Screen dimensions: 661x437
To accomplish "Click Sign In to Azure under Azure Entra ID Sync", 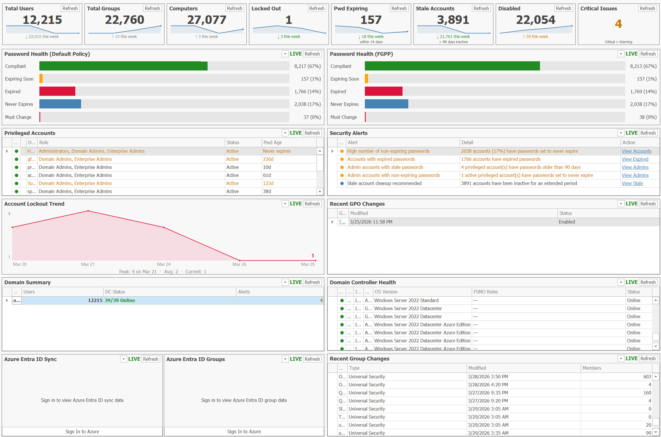I will [82, 432].
